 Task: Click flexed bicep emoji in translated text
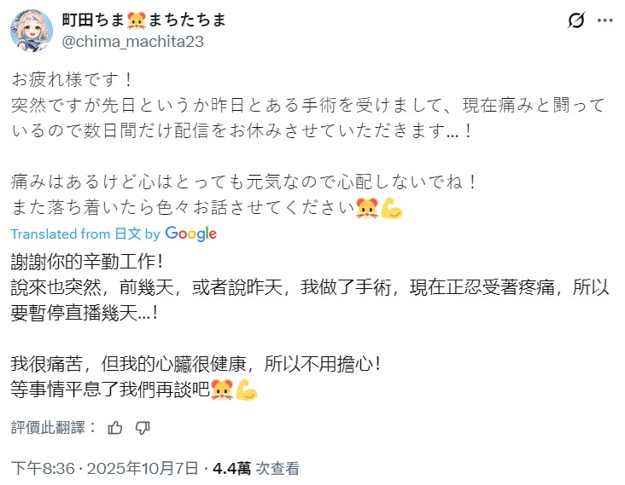tap(246, 390)
